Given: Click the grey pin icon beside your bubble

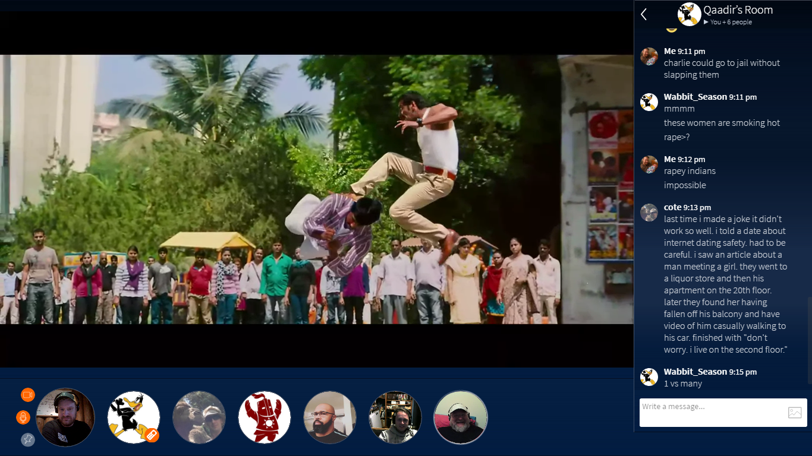Looking at the screenshot, I should coord(28,439).
